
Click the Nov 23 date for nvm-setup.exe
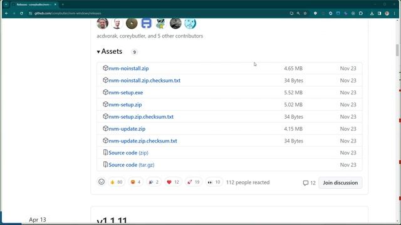(348, 92)
